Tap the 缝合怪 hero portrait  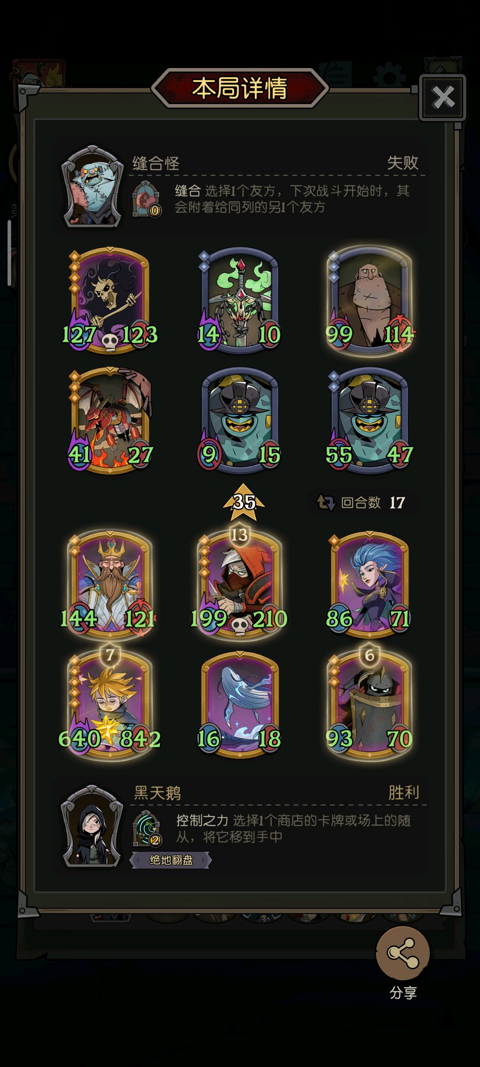coord(92,187)
